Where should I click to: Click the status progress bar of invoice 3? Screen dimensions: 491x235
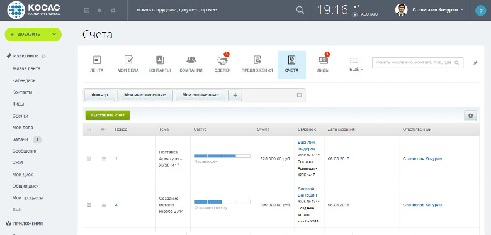222,202
